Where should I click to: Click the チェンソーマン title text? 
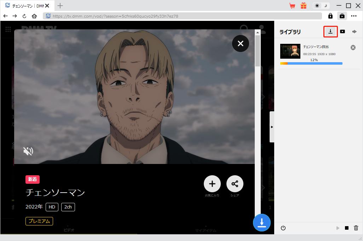(55, 193)
